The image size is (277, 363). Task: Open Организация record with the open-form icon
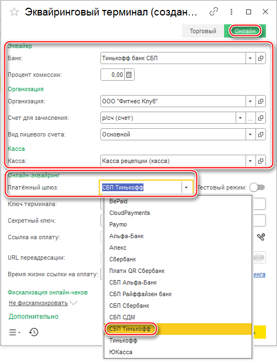click(260, 101)
